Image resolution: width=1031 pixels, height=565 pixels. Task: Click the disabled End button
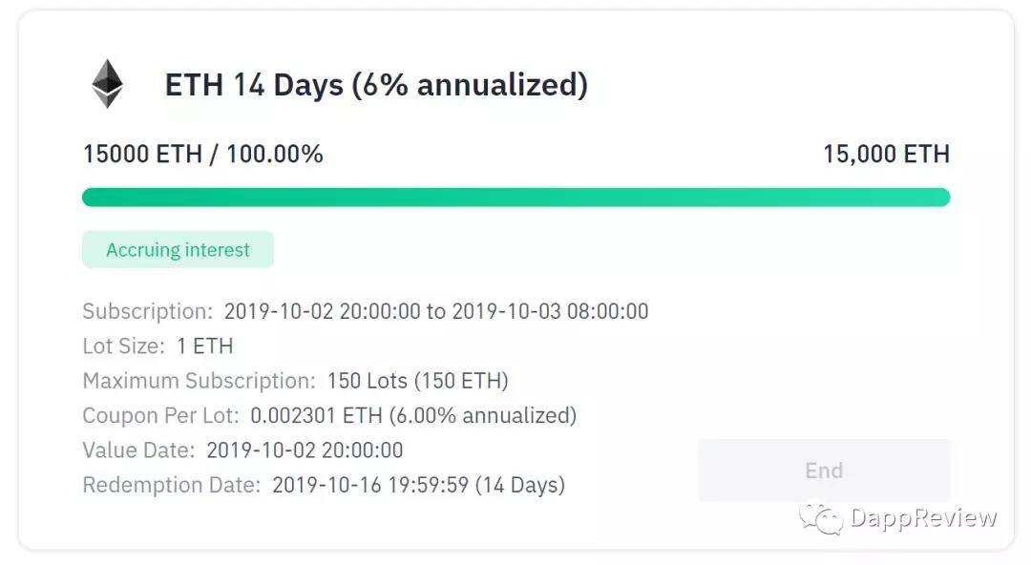[x=824, y=471]
